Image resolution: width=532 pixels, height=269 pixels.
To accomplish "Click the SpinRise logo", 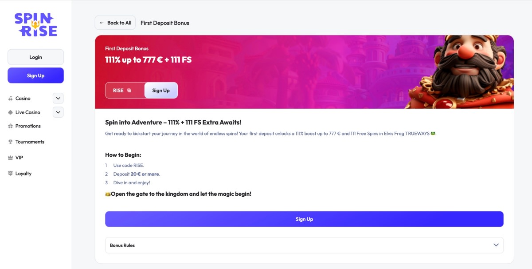I will click(x=35, y=24).
